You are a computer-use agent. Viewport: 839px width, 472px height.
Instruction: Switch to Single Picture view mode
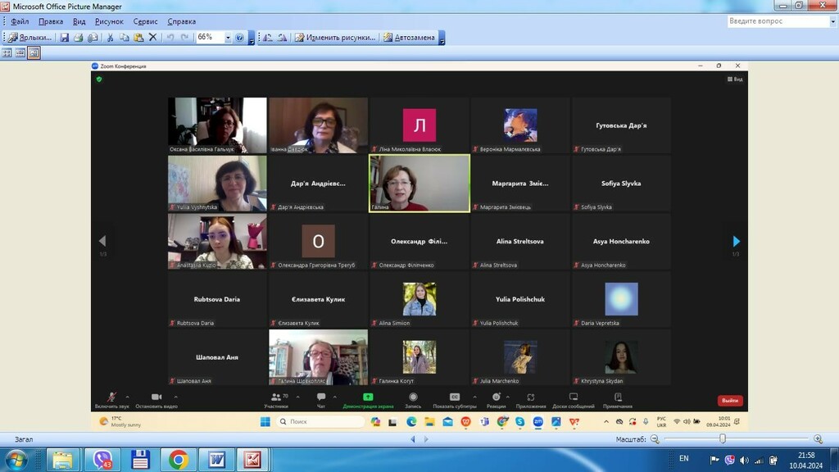34,52
